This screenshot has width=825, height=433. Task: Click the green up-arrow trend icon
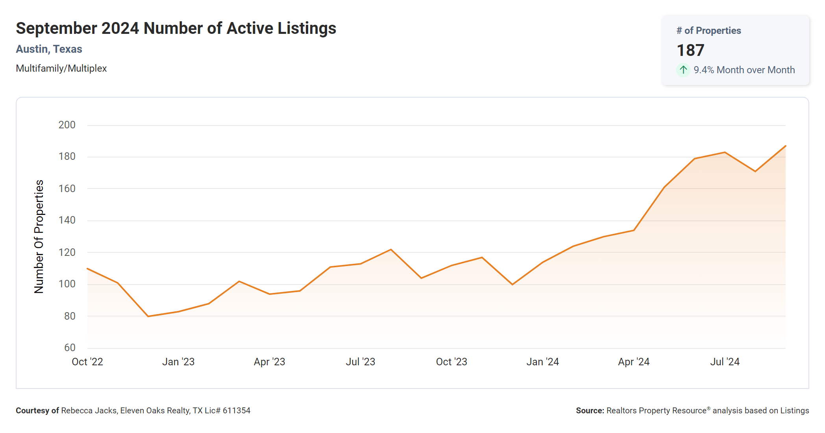(683, 70)
